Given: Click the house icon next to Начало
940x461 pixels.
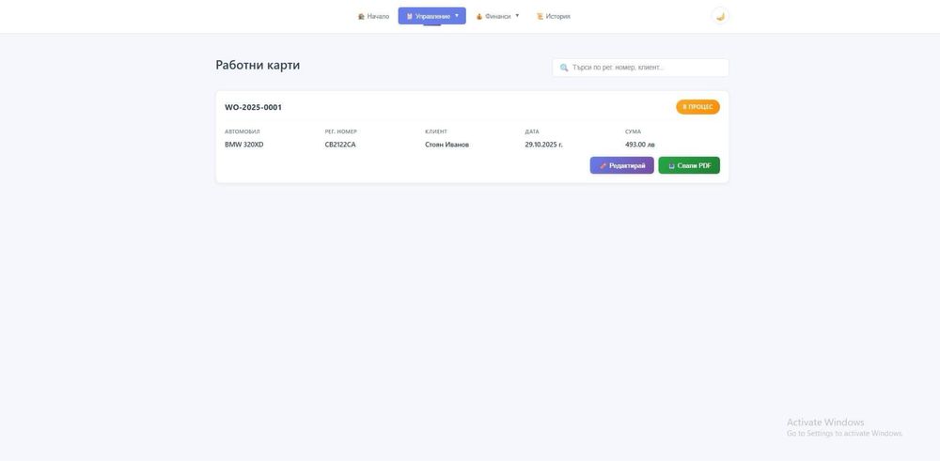Looking at the screenshot, I should tap(361, 16).
